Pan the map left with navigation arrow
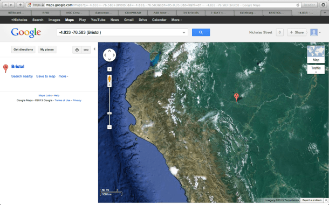This screenshot has width=329, height=205. pos(105,55)
